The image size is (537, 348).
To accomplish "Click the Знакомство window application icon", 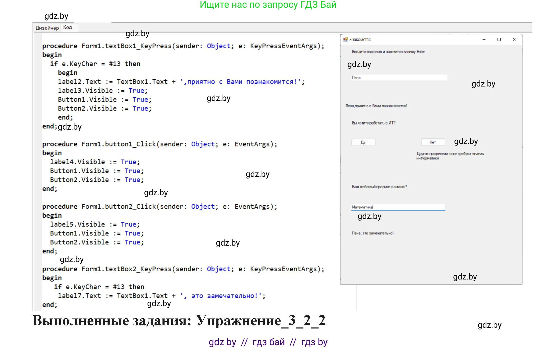I will point(345,39).
